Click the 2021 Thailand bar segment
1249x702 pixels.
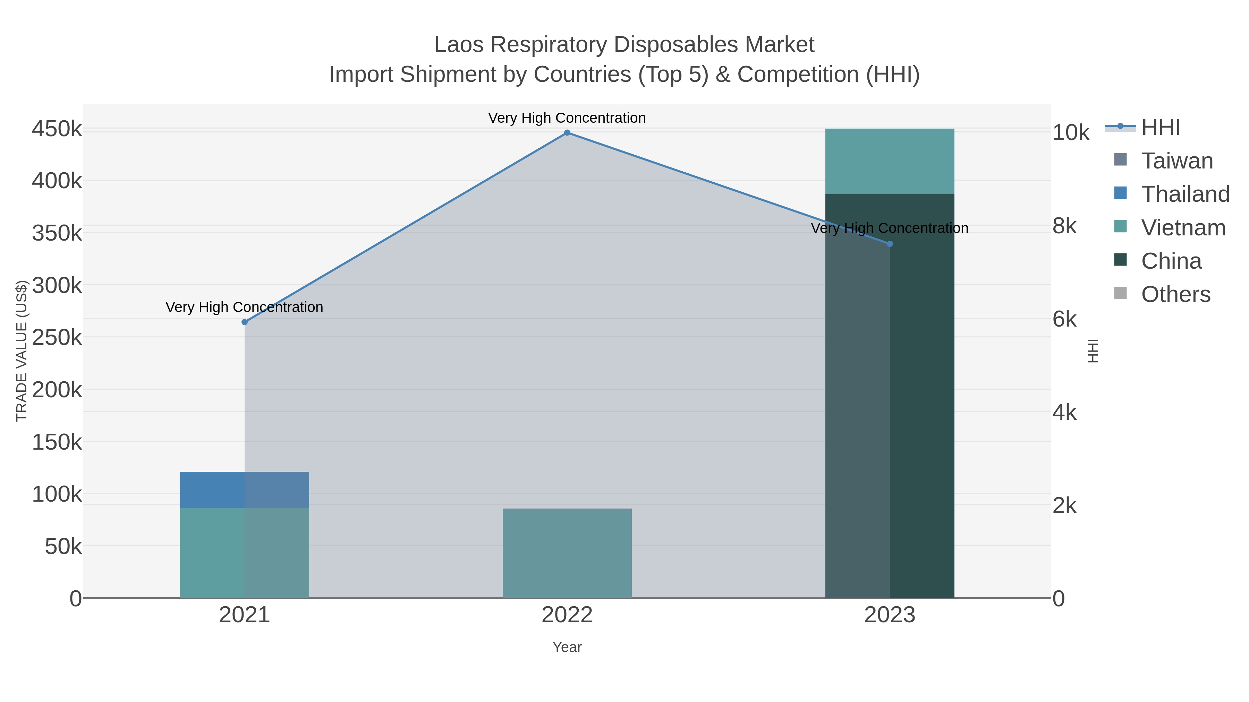pyautogui.click(x=244, y=490)
